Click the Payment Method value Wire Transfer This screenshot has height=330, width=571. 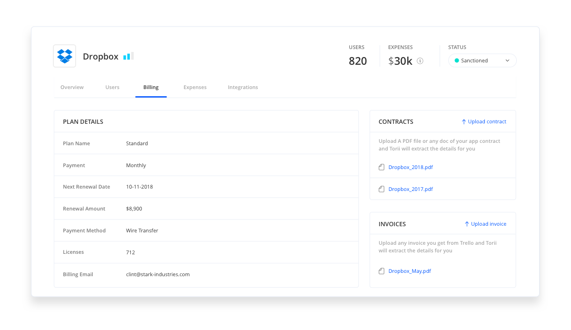(x=142, y=230)
